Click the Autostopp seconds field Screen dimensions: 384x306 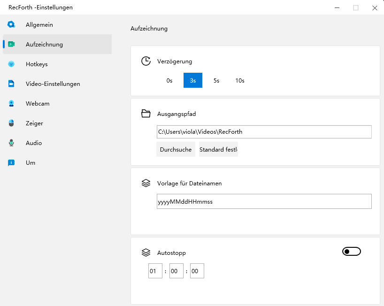[197, 271]
